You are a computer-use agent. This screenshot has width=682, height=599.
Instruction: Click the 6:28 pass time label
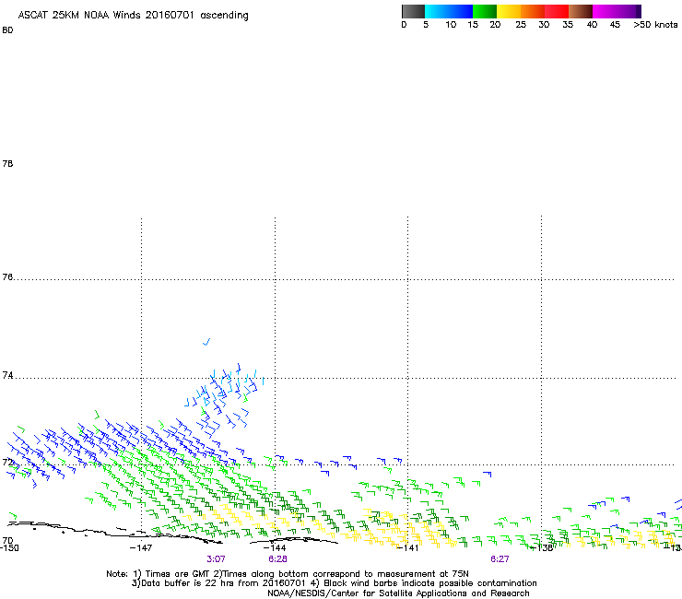tap(277, 559)
